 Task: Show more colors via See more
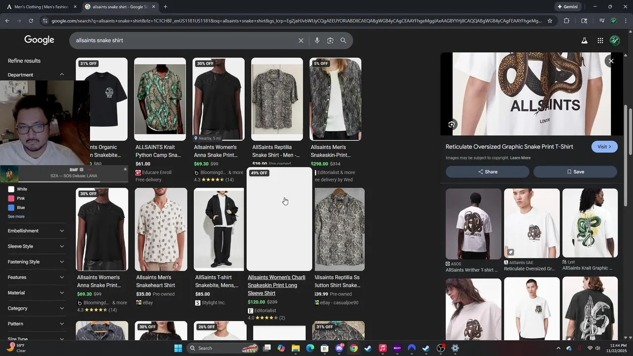point(16,217)
